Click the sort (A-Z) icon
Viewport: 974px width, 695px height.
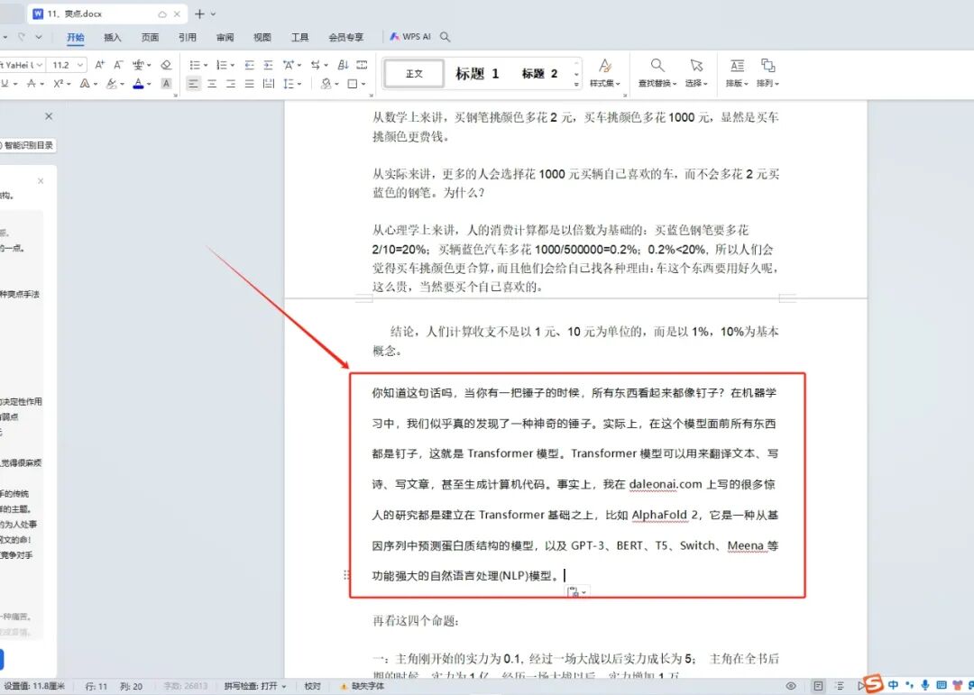click(x=343, y=65)
